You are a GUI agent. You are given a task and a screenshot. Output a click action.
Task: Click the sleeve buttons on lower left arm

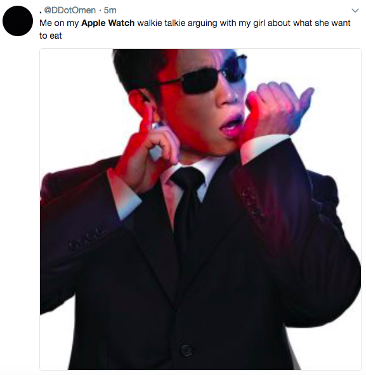pyautogui.click(x=86, y=238)
